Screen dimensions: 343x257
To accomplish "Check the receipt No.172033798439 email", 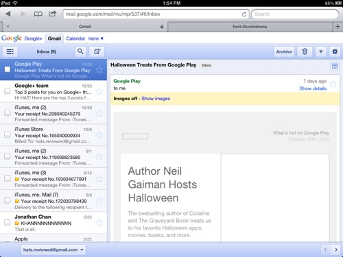I will 8,200.
